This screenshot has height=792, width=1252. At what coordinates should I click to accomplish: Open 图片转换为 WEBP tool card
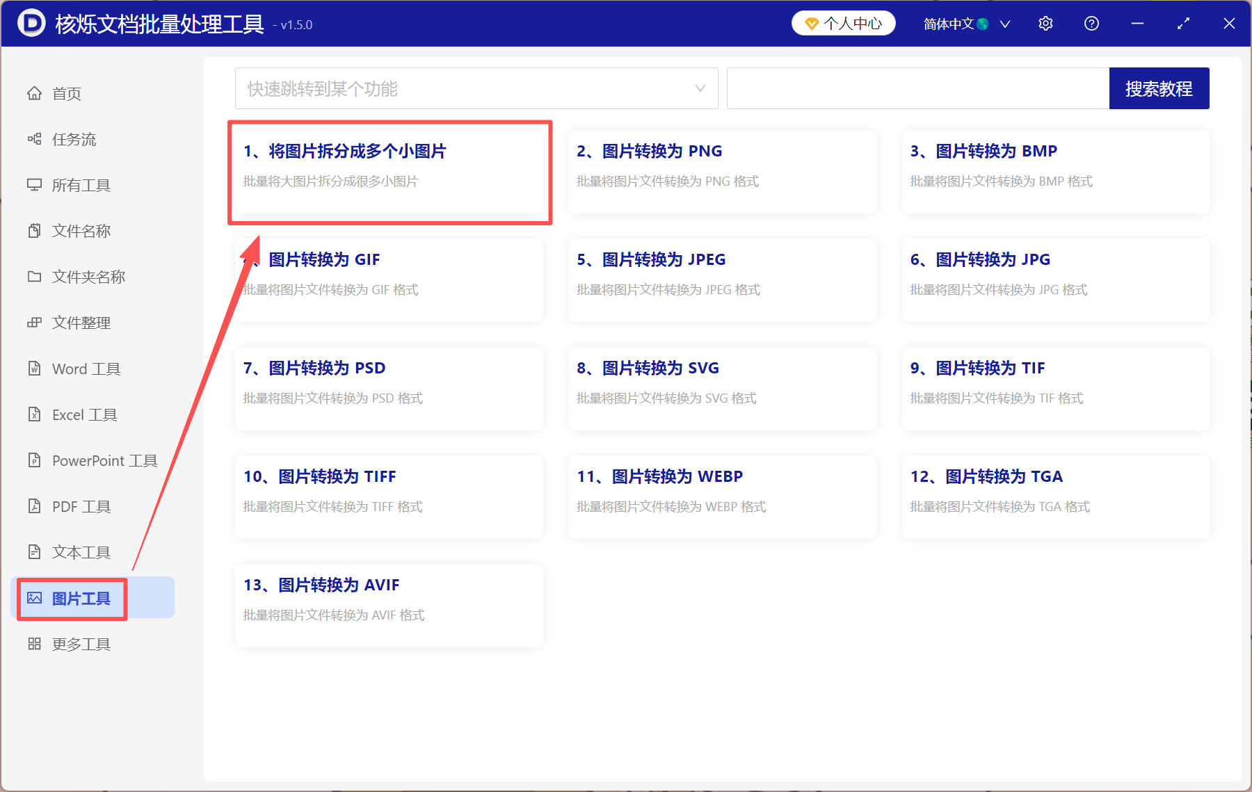(x=722, y=496)
